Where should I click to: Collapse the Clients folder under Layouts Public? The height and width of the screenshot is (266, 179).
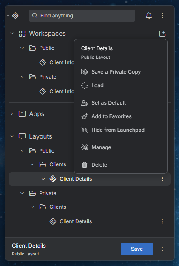tap(32, 164)
